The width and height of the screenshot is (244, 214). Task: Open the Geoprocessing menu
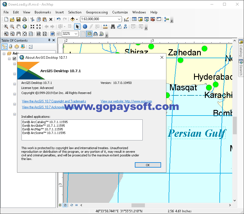tap(97, 12)
